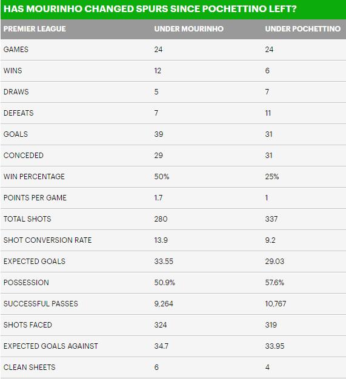Click the Games row label
The width and height of the screenshot is (346, 379).
click(x=16, y=49)
